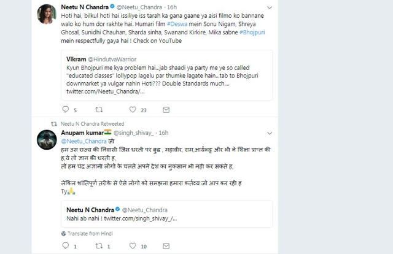Viewport: 393px width, 254px height.
Task: Open Anupam kumar's dark profile avatar
Action: pos(47,140)
